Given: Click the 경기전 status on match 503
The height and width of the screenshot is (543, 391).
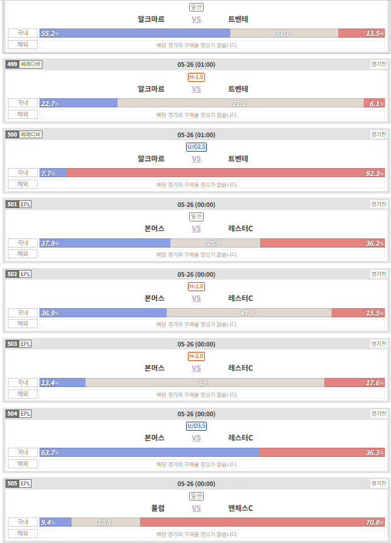Looking at the screenshot, I should point(378,343).
